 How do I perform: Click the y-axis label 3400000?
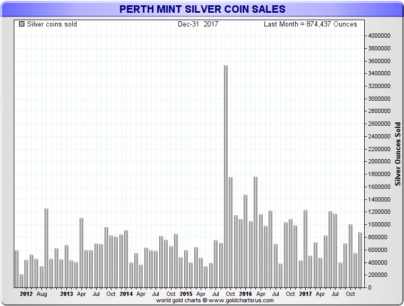379,73
